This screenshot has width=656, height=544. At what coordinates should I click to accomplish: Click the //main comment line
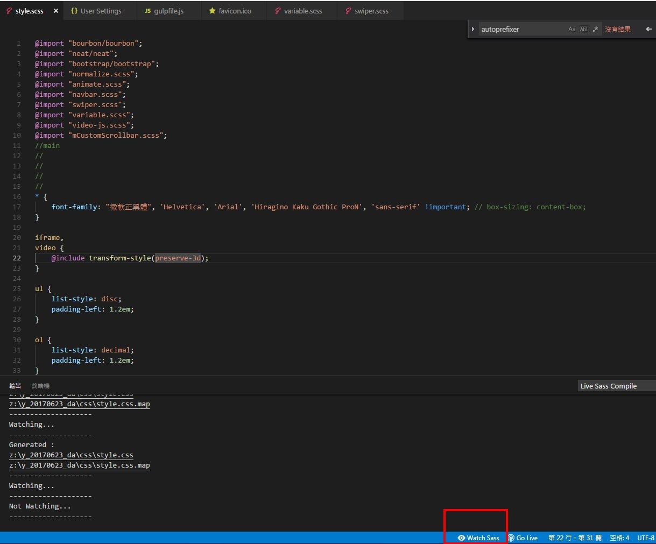(47, 146)
